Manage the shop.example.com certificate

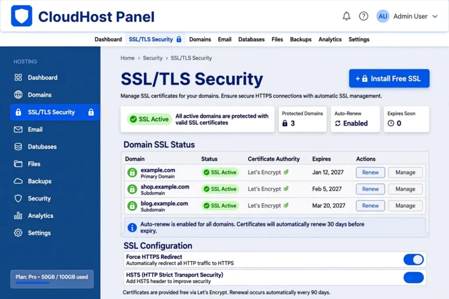pos(405,189)
